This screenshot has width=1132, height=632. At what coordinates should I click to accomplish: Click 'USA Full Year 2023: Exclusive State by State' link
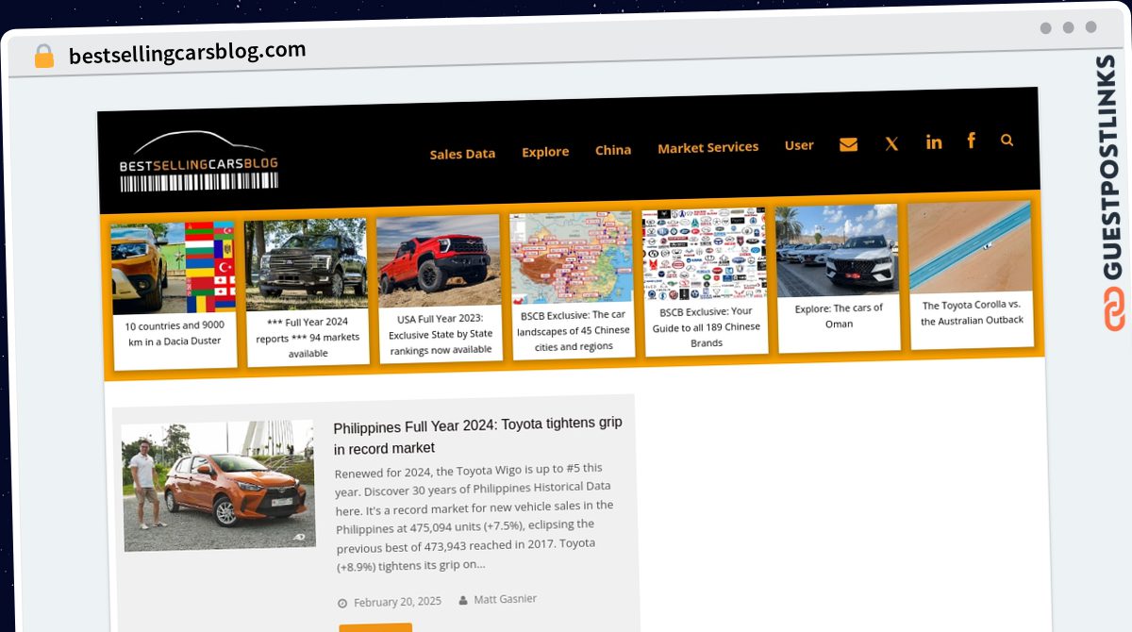440,334
